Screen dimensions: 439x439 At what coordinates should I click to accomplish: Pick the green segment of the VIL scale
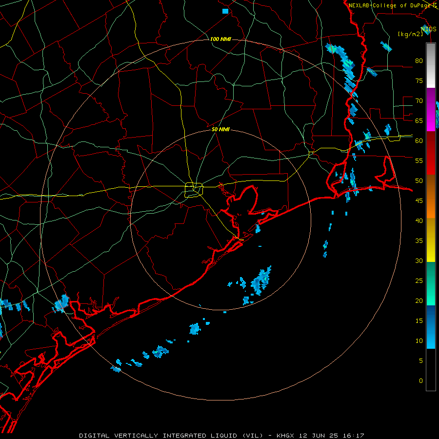(431, 283)
